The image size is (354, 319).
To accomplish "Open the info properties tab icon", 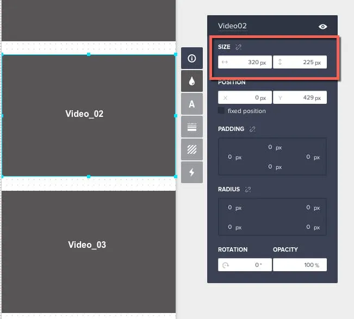I will click(191, 59).
